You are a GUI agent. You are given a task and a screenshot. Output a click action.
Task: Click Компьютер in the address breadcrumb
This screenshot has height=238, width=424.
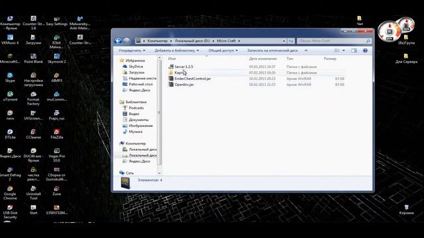pyautogui.click(x=158, y=41)
